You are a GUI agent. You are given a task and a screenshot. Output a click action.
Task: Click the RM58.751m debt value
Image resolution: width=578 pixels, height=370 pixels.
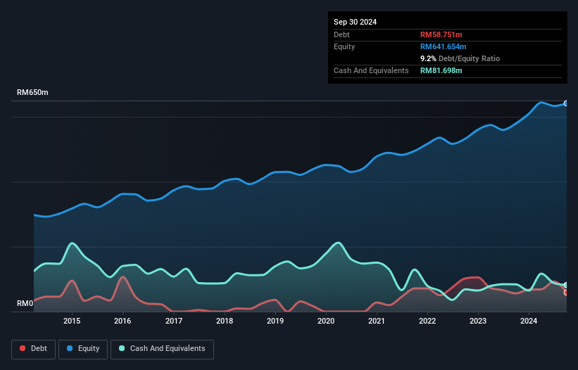coord(441,34)
